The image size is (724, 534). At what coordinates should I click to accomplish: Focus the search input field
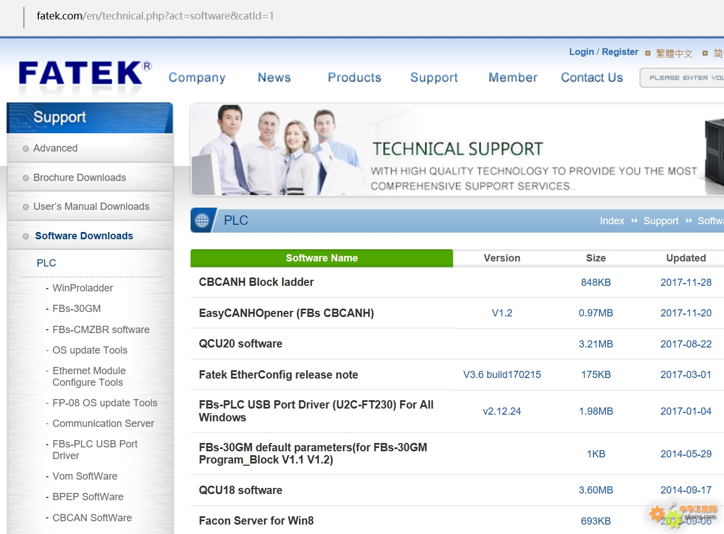(x=682, y=78)
